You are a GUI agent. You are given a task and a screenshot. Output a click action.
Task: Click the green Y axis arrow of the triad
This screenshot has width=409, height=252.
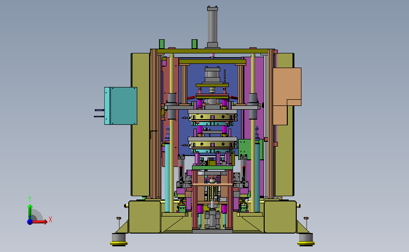click(30, 211)
